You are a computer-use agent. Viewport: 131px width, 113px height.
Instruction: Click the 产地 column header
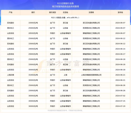11,13
